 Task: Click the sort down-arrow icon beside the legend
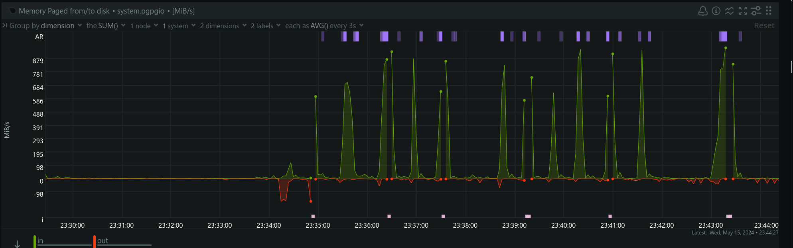coord(17,244)
